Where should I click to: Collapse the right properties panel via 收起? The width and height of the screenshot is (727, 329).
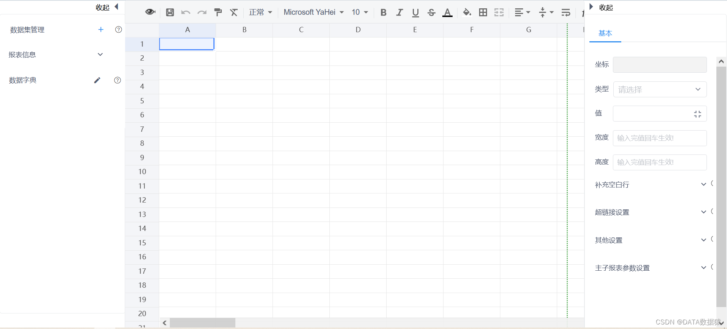tap(591, 6)
